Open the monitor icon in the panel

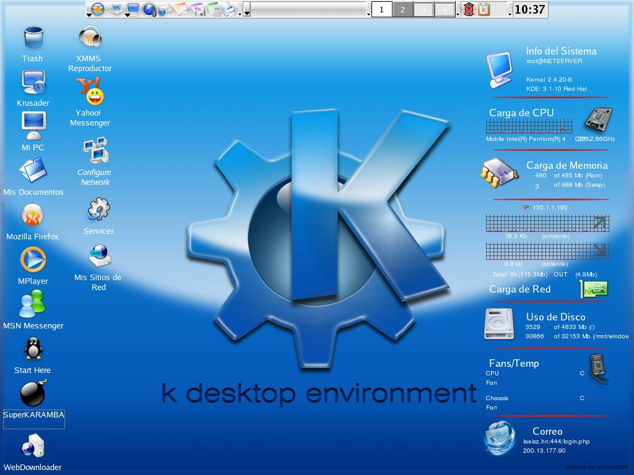pyautogui.click(x=133, y=9)
